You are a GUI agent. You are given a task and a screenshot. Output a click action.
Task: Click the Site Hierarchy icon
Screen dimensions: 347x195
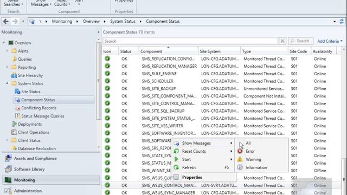point(14,75)
